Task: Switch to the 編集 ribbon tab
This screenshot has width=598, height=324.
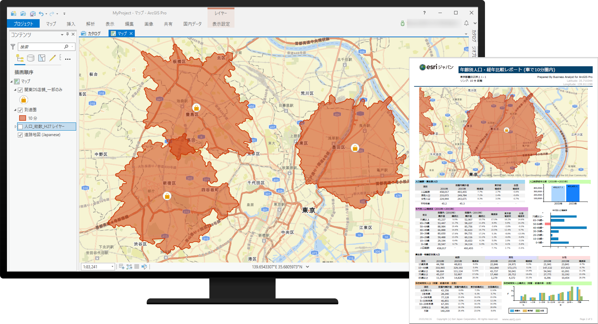Action: (129, 24)
